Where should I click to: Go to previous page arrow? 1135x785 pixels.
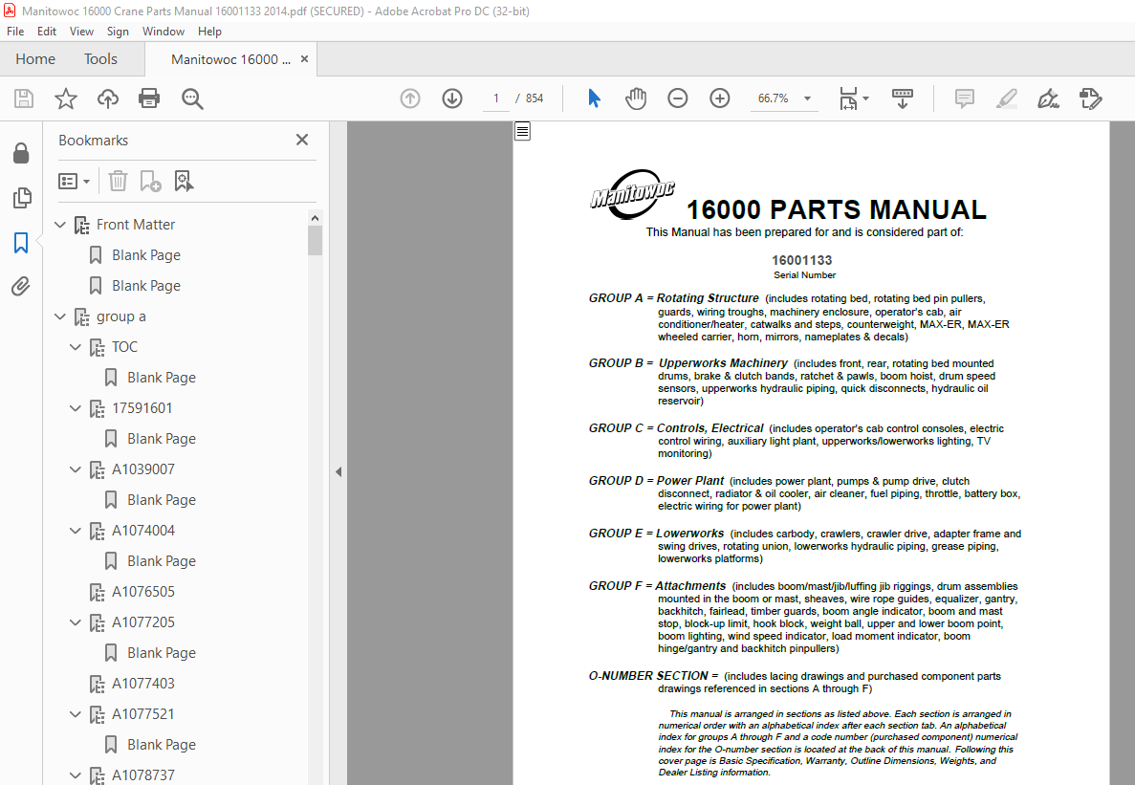click(x=410, y=98)
